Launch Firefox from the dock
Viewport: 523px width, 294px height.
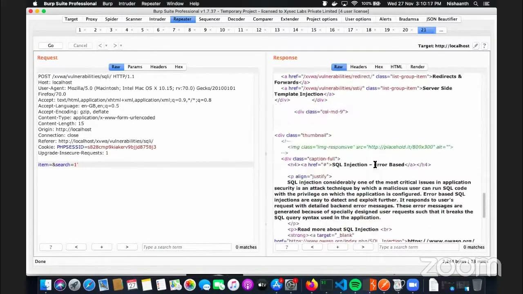click(x=312, y=285)
